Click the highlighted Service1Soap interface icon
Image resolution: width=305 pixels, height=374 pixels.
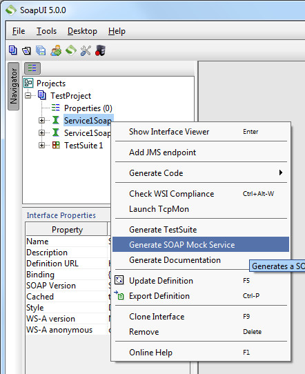click(56, 120)
